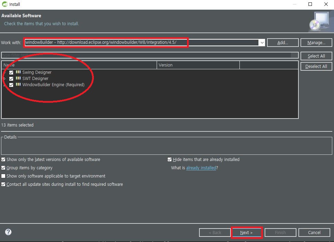Click the WindowBuilder Engine category icon
Screen dimensions: 334x242
pyautogui.click(x=18, y=84)
